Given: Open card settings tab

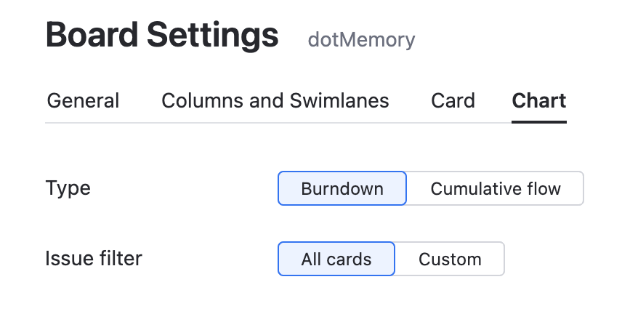Looking at the screenshot, I should [x=453, y=100].
